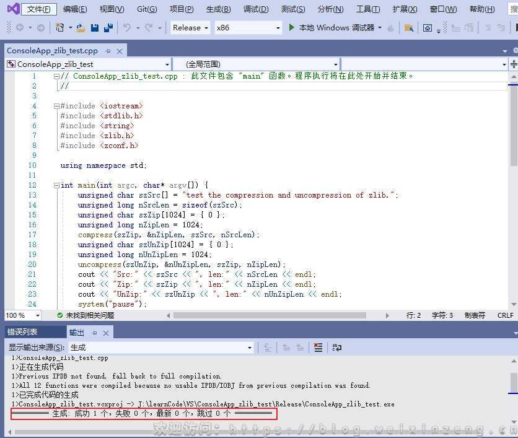518x438 pixels.
Task: Clear all output with red X icon
Action: (x=318, y=348)
